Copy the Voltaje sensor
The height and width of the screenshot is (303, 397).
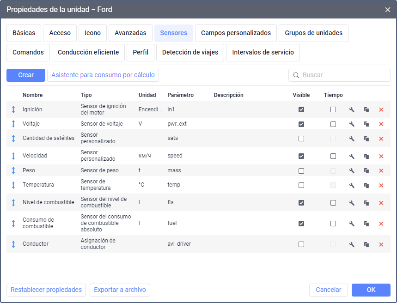[x=366, y=124]
